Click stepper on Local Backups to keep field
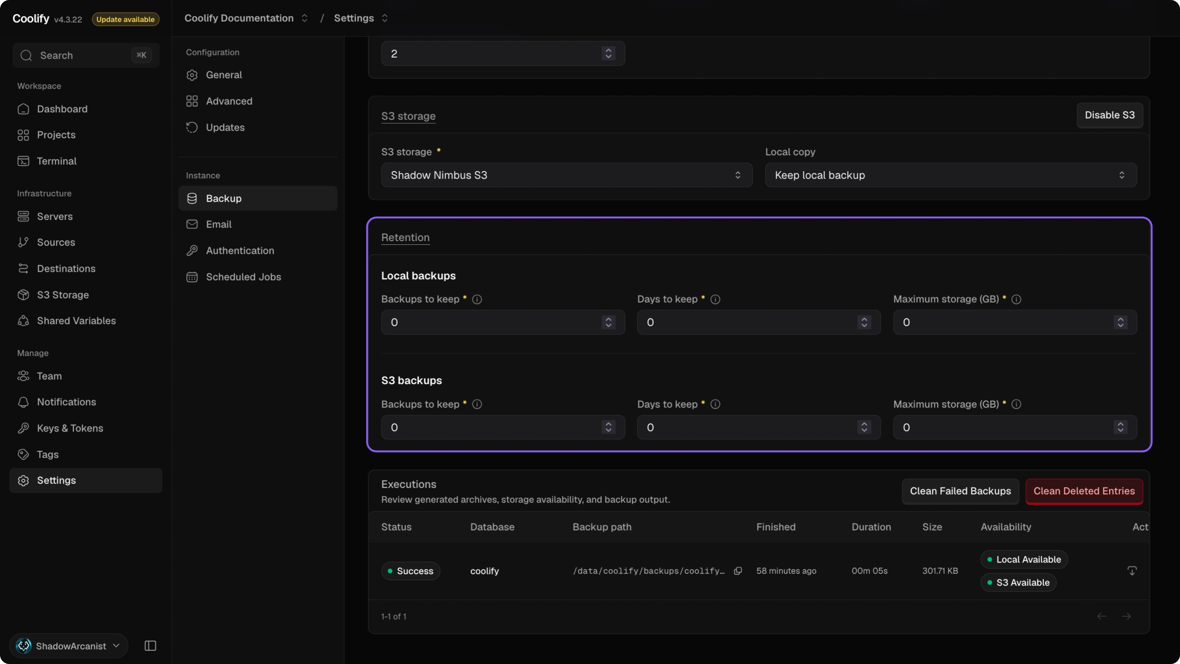This screenshot has height=664, width=1180. click(608, 322)
